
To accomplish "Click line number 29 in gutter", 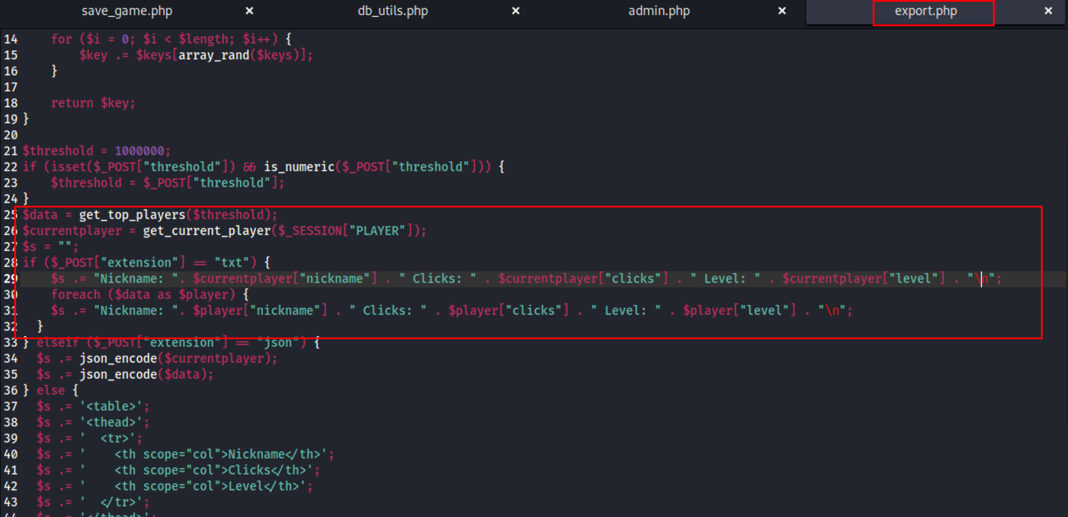I will [x=11, y=279].
